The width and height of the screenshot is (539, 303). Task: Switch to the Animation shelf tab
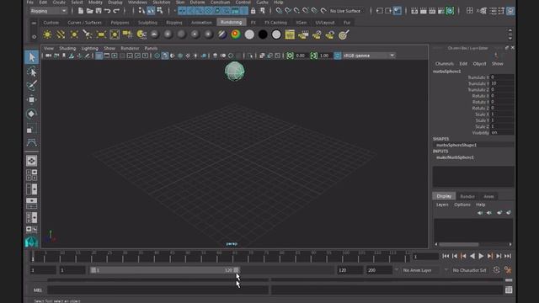pos(201,23)
